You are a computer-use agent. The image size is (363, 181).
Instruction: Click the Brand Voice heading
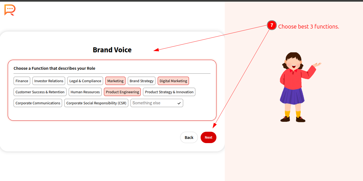pyautogui.click(x=112, y=50)
